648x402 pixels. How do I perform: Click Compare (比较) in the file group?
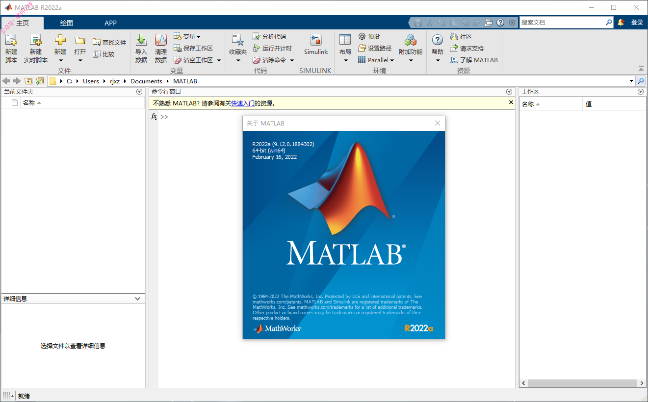(104, 54)
